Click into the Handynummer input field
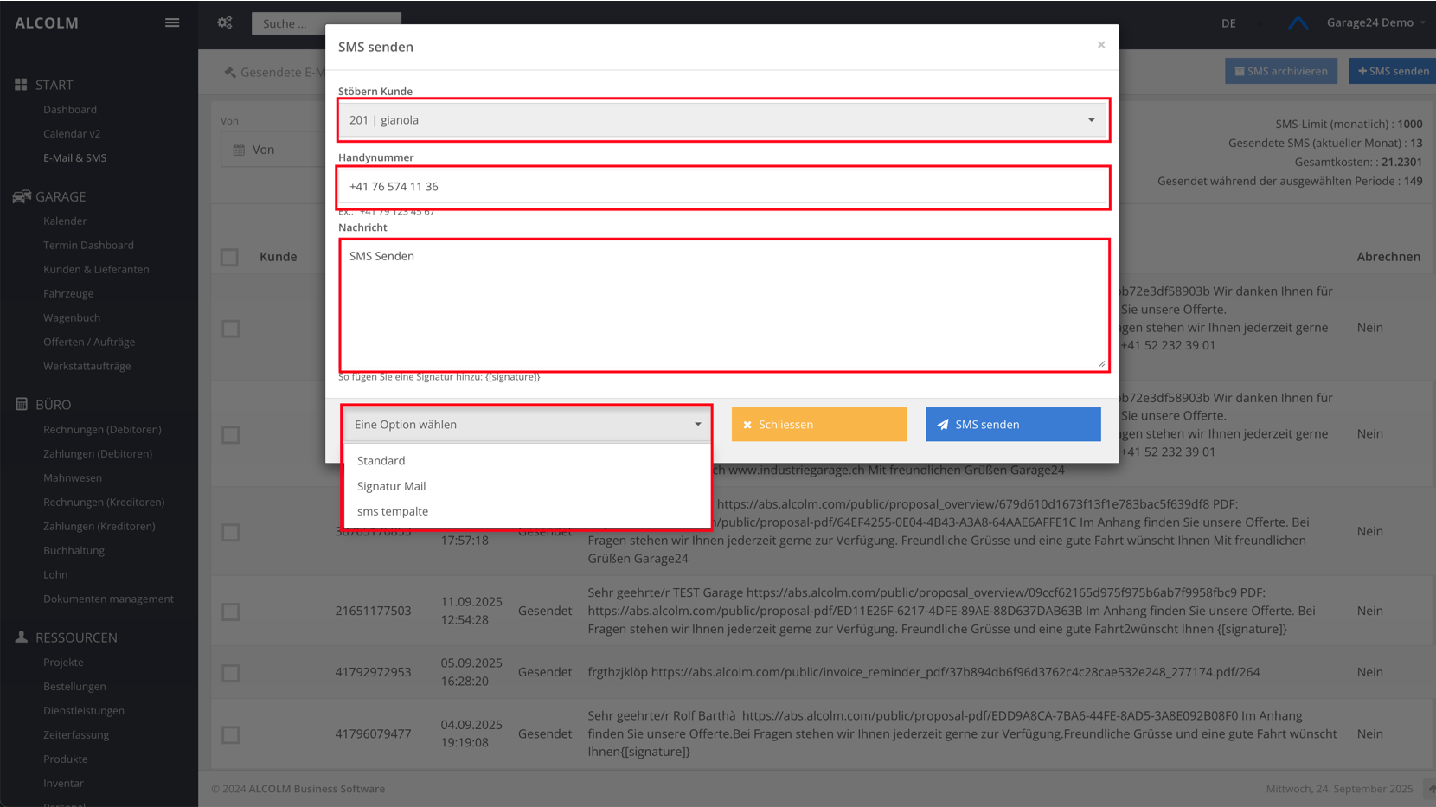This screenshot has height=807, width=1436. pyautogui.click(x=722, y=187)
